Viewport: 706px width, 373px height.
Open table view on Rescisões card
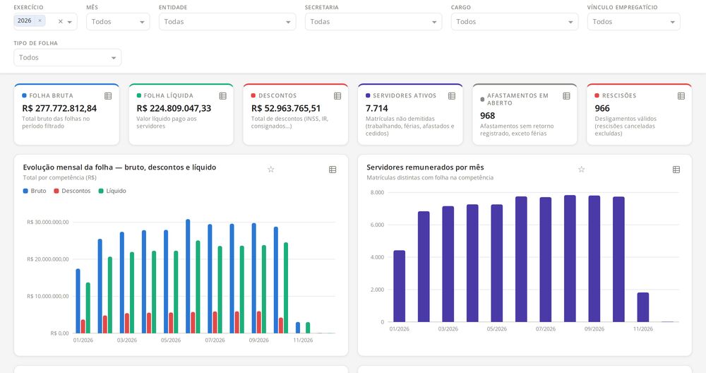[681, 96]
